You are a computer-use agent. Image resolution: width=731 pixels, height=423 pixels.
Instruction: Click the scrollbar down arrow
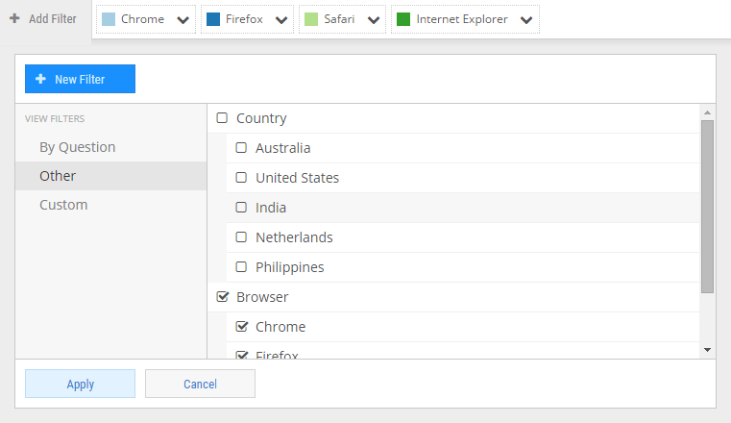707,350
